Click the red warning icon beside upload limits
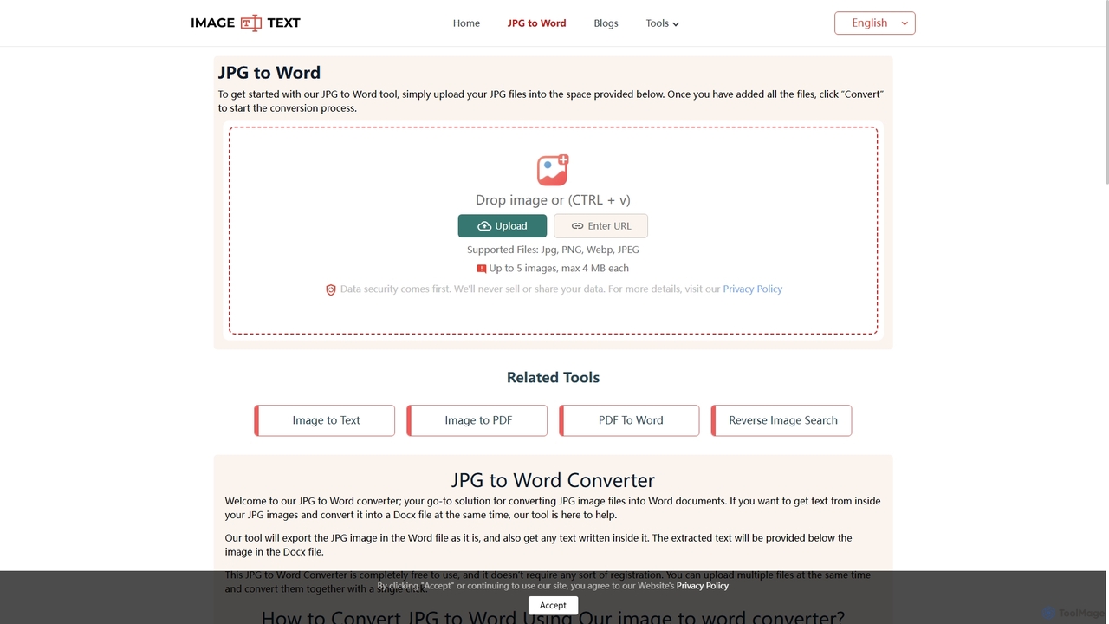The image size is (1109, 624). [482, 269]
